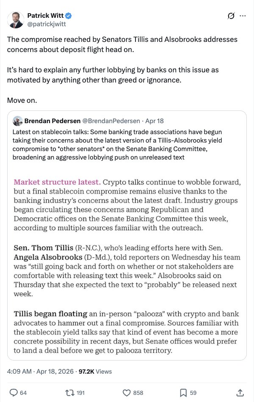Like the tweet with the heart icon

[x=125, y=393]
